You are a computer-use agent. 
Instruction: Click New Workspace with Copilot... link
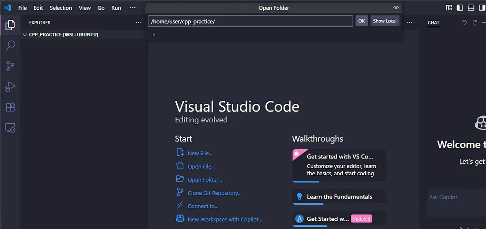click(225, 219)
